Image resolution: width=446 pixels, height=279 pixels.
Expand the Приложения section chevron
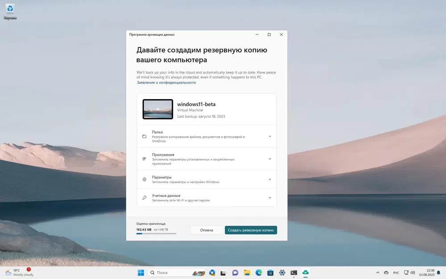click(270, 159)
